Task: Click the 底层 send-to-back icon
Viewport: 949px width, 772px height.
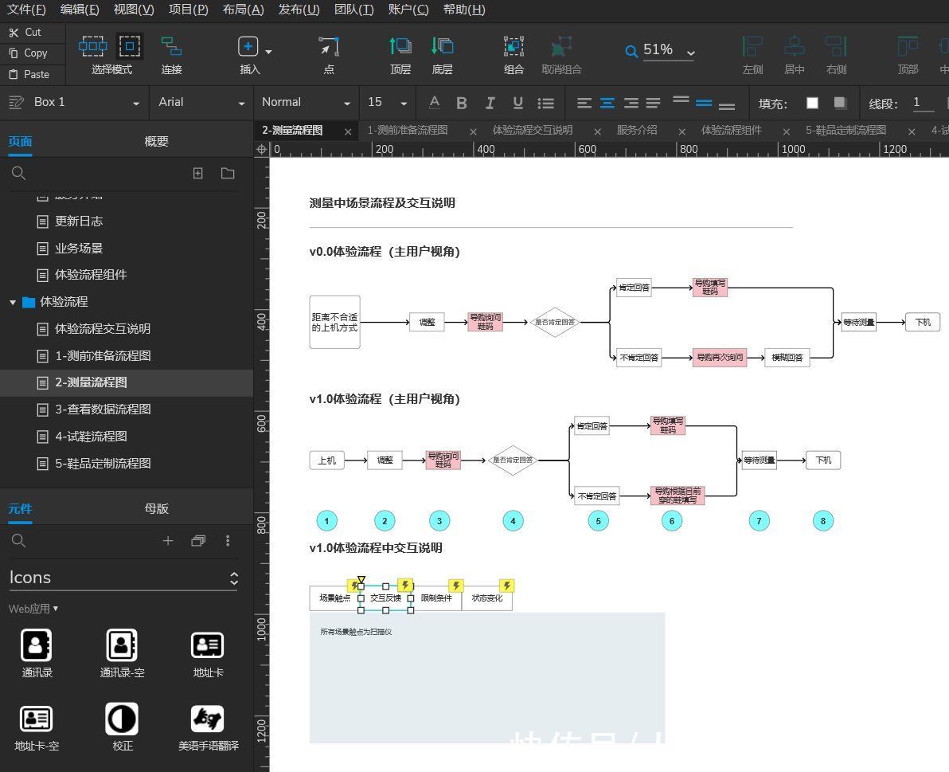Action: pyautogui.click(x=443, y=47)
